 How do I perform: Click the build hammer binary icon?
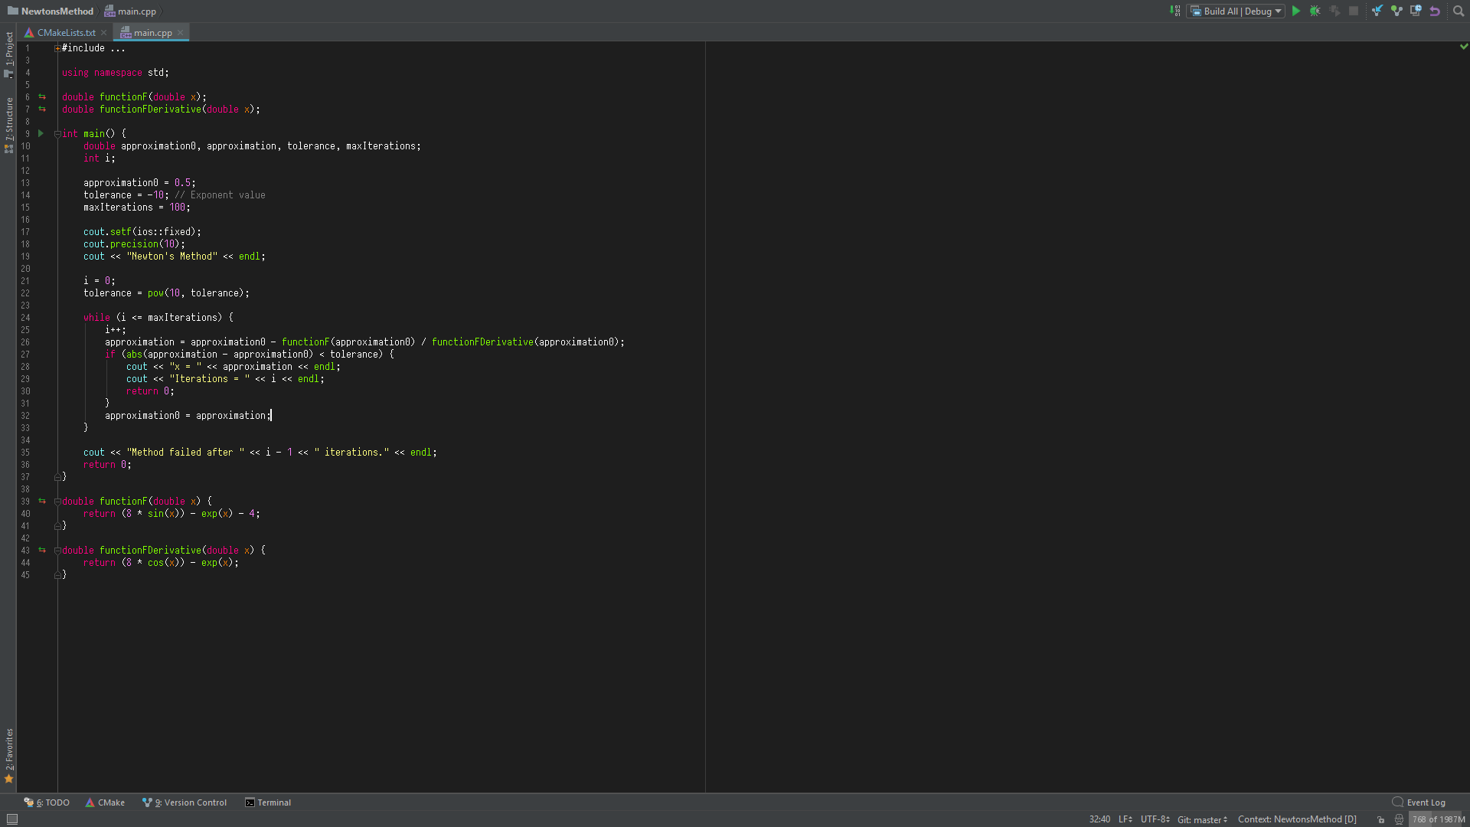tap(1175, 11)
